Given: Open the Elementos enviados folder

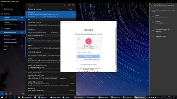Looking at the screenshot, I should [x=13, y=39].
